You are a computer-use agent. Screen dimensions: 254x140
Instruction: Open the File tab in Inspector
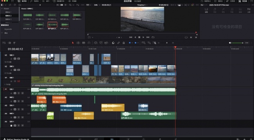click(x=249, y=10)
